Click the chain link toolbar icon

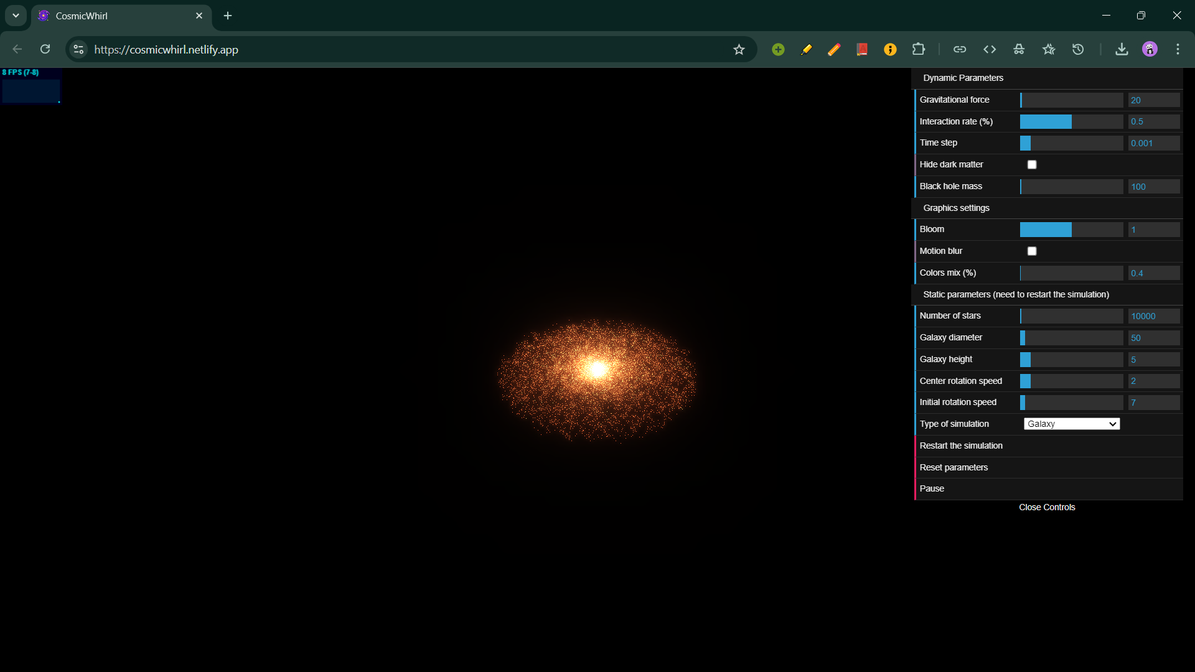click(960, 49)
